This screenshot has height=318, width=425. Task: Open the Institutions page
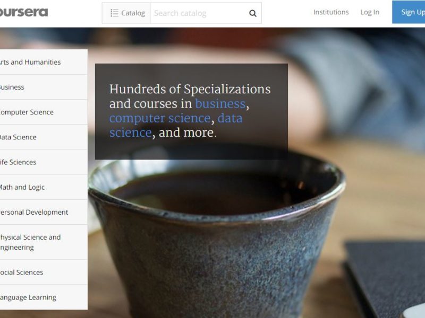click(x=331, y=12)
